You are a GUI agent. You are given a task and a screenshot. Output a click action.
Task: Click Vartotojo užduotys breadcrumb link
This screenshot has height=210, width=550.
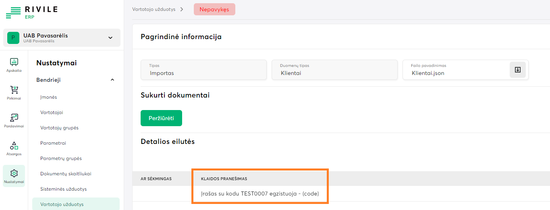154,9
